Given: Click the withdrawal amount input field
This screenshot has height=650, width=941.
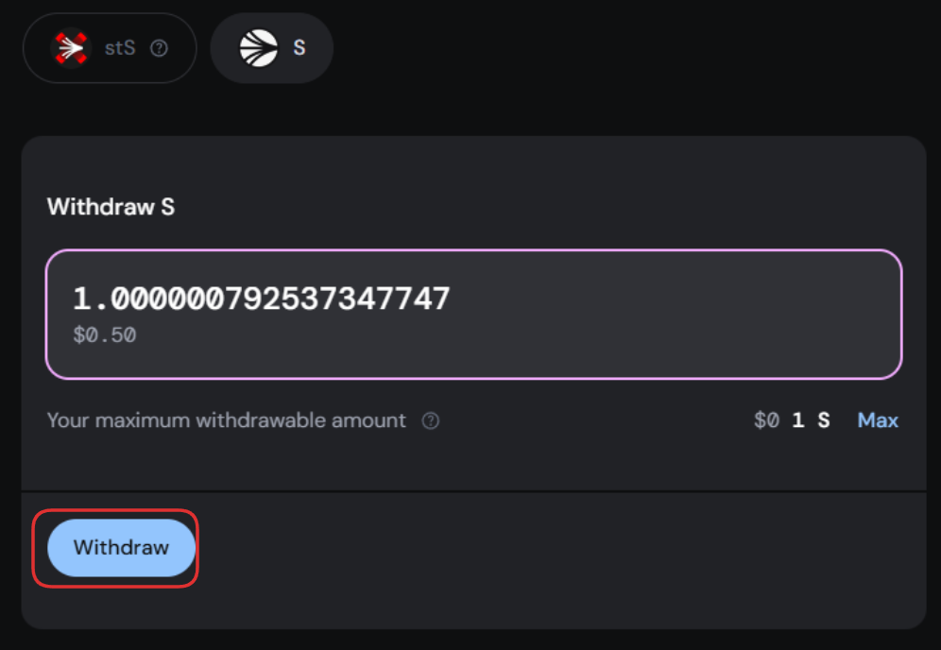Looking at the screenshot, I should [x=472, y=313].
